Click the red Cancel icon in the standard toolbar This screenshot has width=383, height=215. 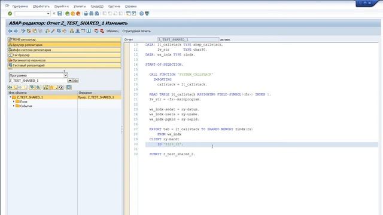click(78, 14)
